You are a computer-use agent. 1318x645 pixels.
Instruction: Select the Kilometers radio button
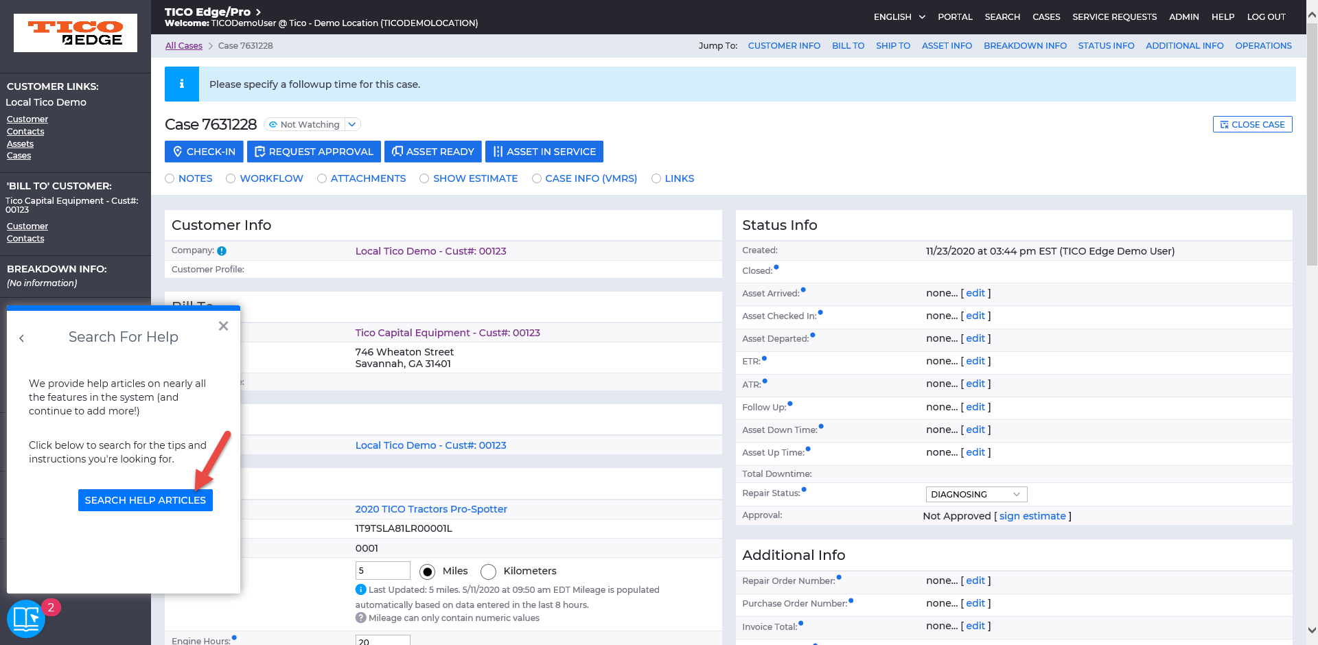click(488, 572)
